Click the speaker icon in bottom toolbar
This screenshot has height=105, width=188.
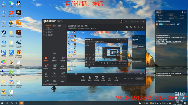(116, 78)
